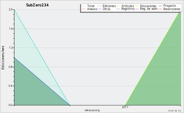Click the 2017 x-axis label
Screen dimensions: 184x113
point(125,107)
